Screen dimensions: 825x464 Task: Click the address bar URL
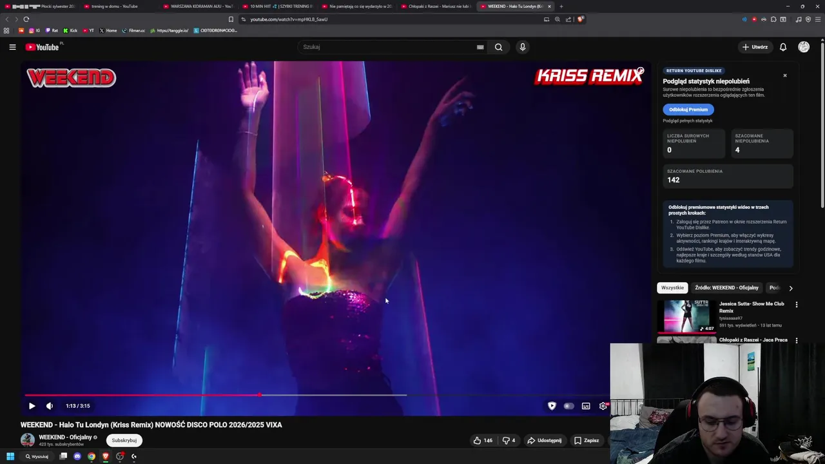coord(289,19)
